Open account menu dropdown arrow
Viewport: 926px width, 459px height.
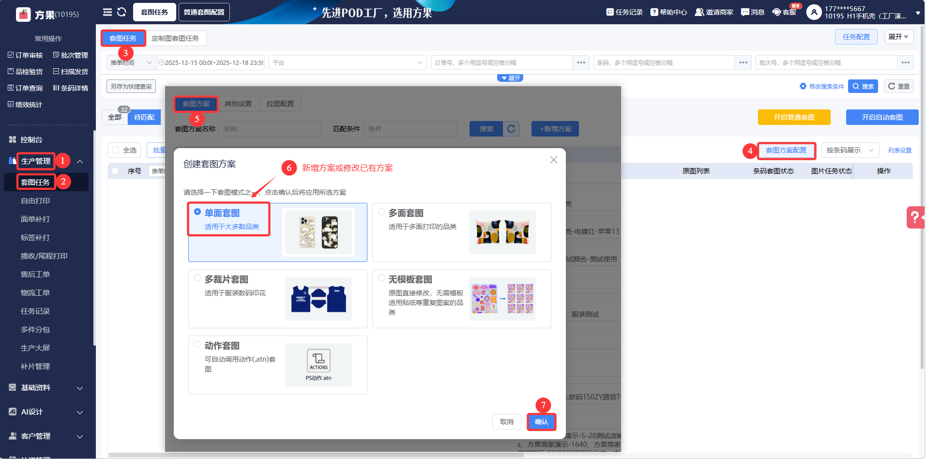[x=918, y=14]
